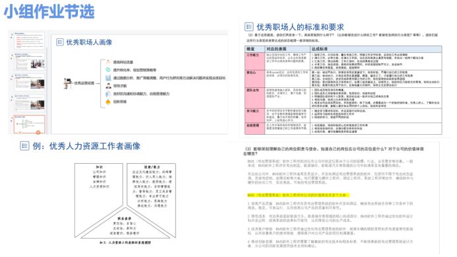Click the mind map root node 优秀运营经理
The image size is (457, 257).
tap(85, 83)
